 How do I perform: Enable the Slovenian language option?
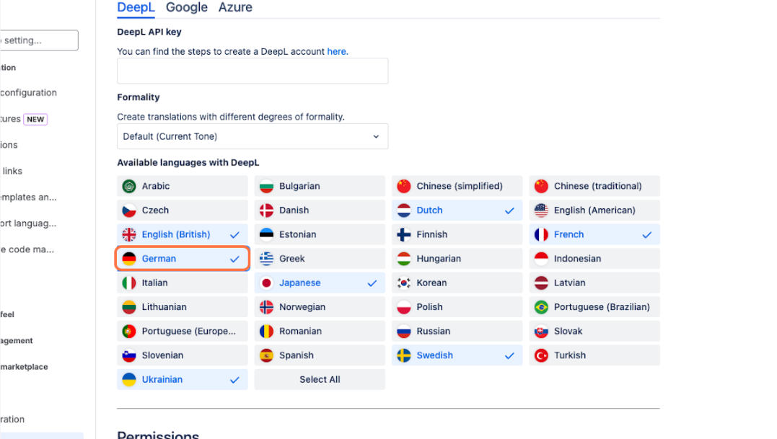click(183, 355)
